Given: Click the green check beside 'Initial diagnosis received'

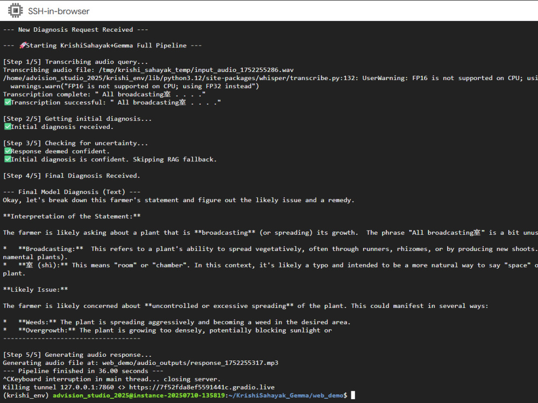Looking at the screenshot, I should [x=8, y=126].
